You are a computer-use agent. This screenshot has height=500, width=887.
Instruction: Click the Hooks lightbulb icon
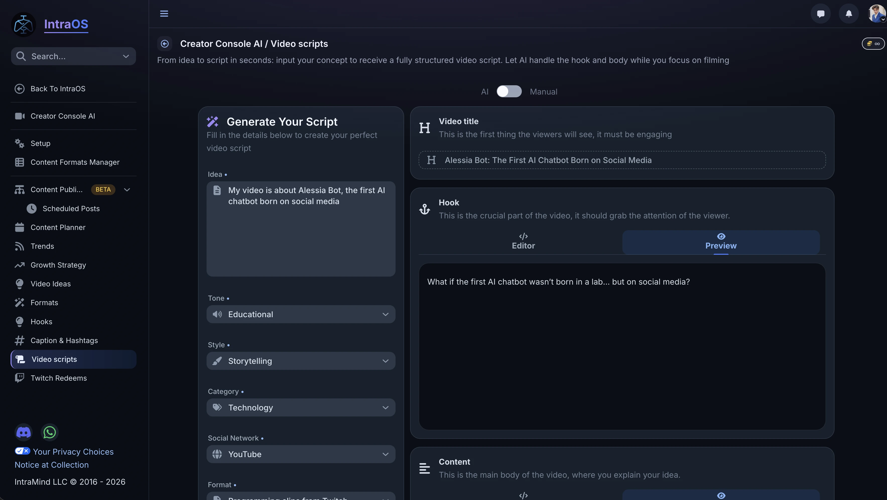(x=20, y=321)
